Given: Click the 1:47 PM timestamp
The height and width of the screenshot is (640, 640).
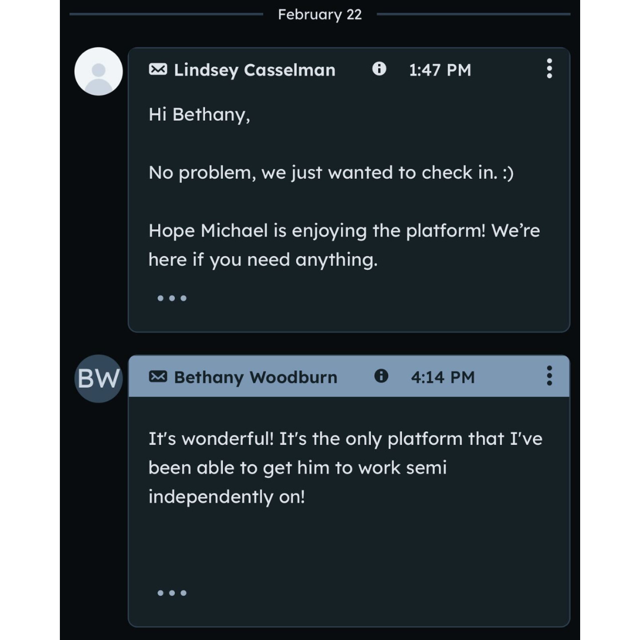Looking at the screenshot, I should (440, 70).
